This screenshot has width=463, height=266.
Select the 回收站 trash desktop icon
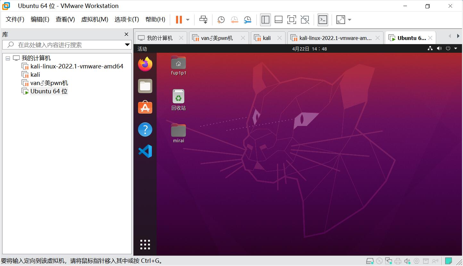178,100
